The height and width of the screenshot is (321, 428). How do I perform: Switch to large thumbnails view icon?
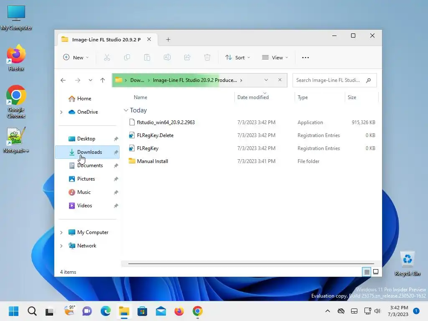tap(376, 272)
